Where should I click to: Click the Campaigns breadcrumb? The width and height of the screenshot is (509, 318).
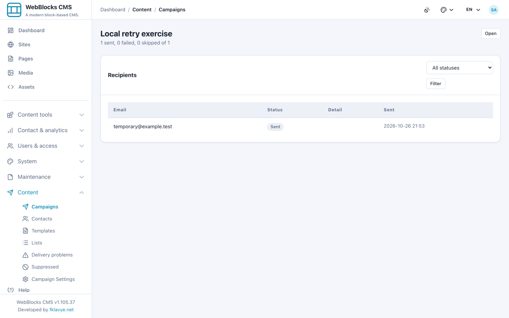[172, 10]
